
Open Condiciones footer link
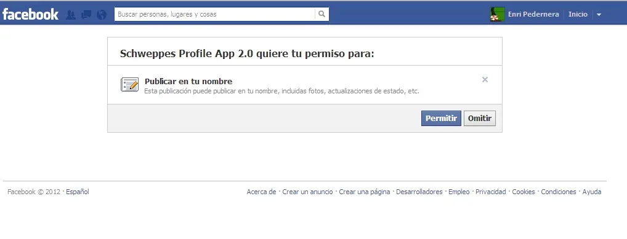(559, 192)
